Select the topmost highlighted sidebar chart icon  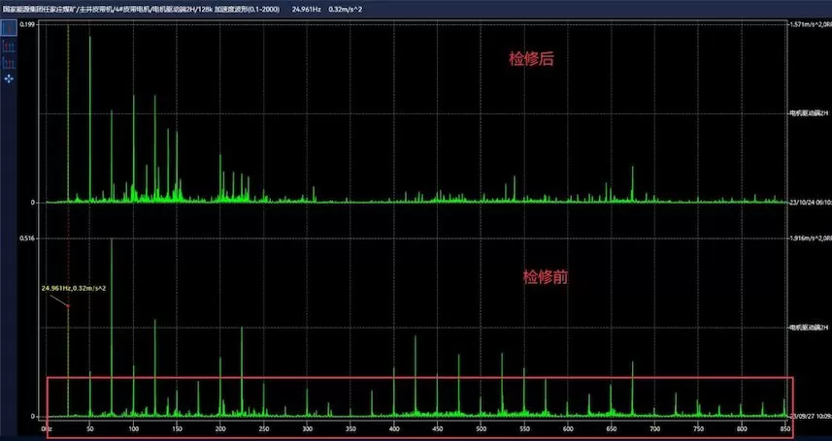tap(9, 27)
